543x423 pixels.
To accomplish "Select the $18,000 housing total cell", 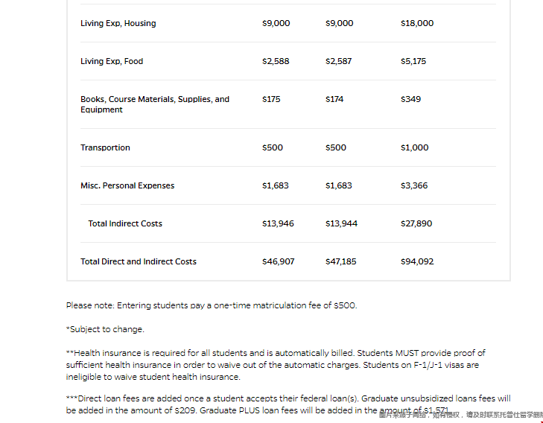I will pyautogui.click(x=416, y=23).
